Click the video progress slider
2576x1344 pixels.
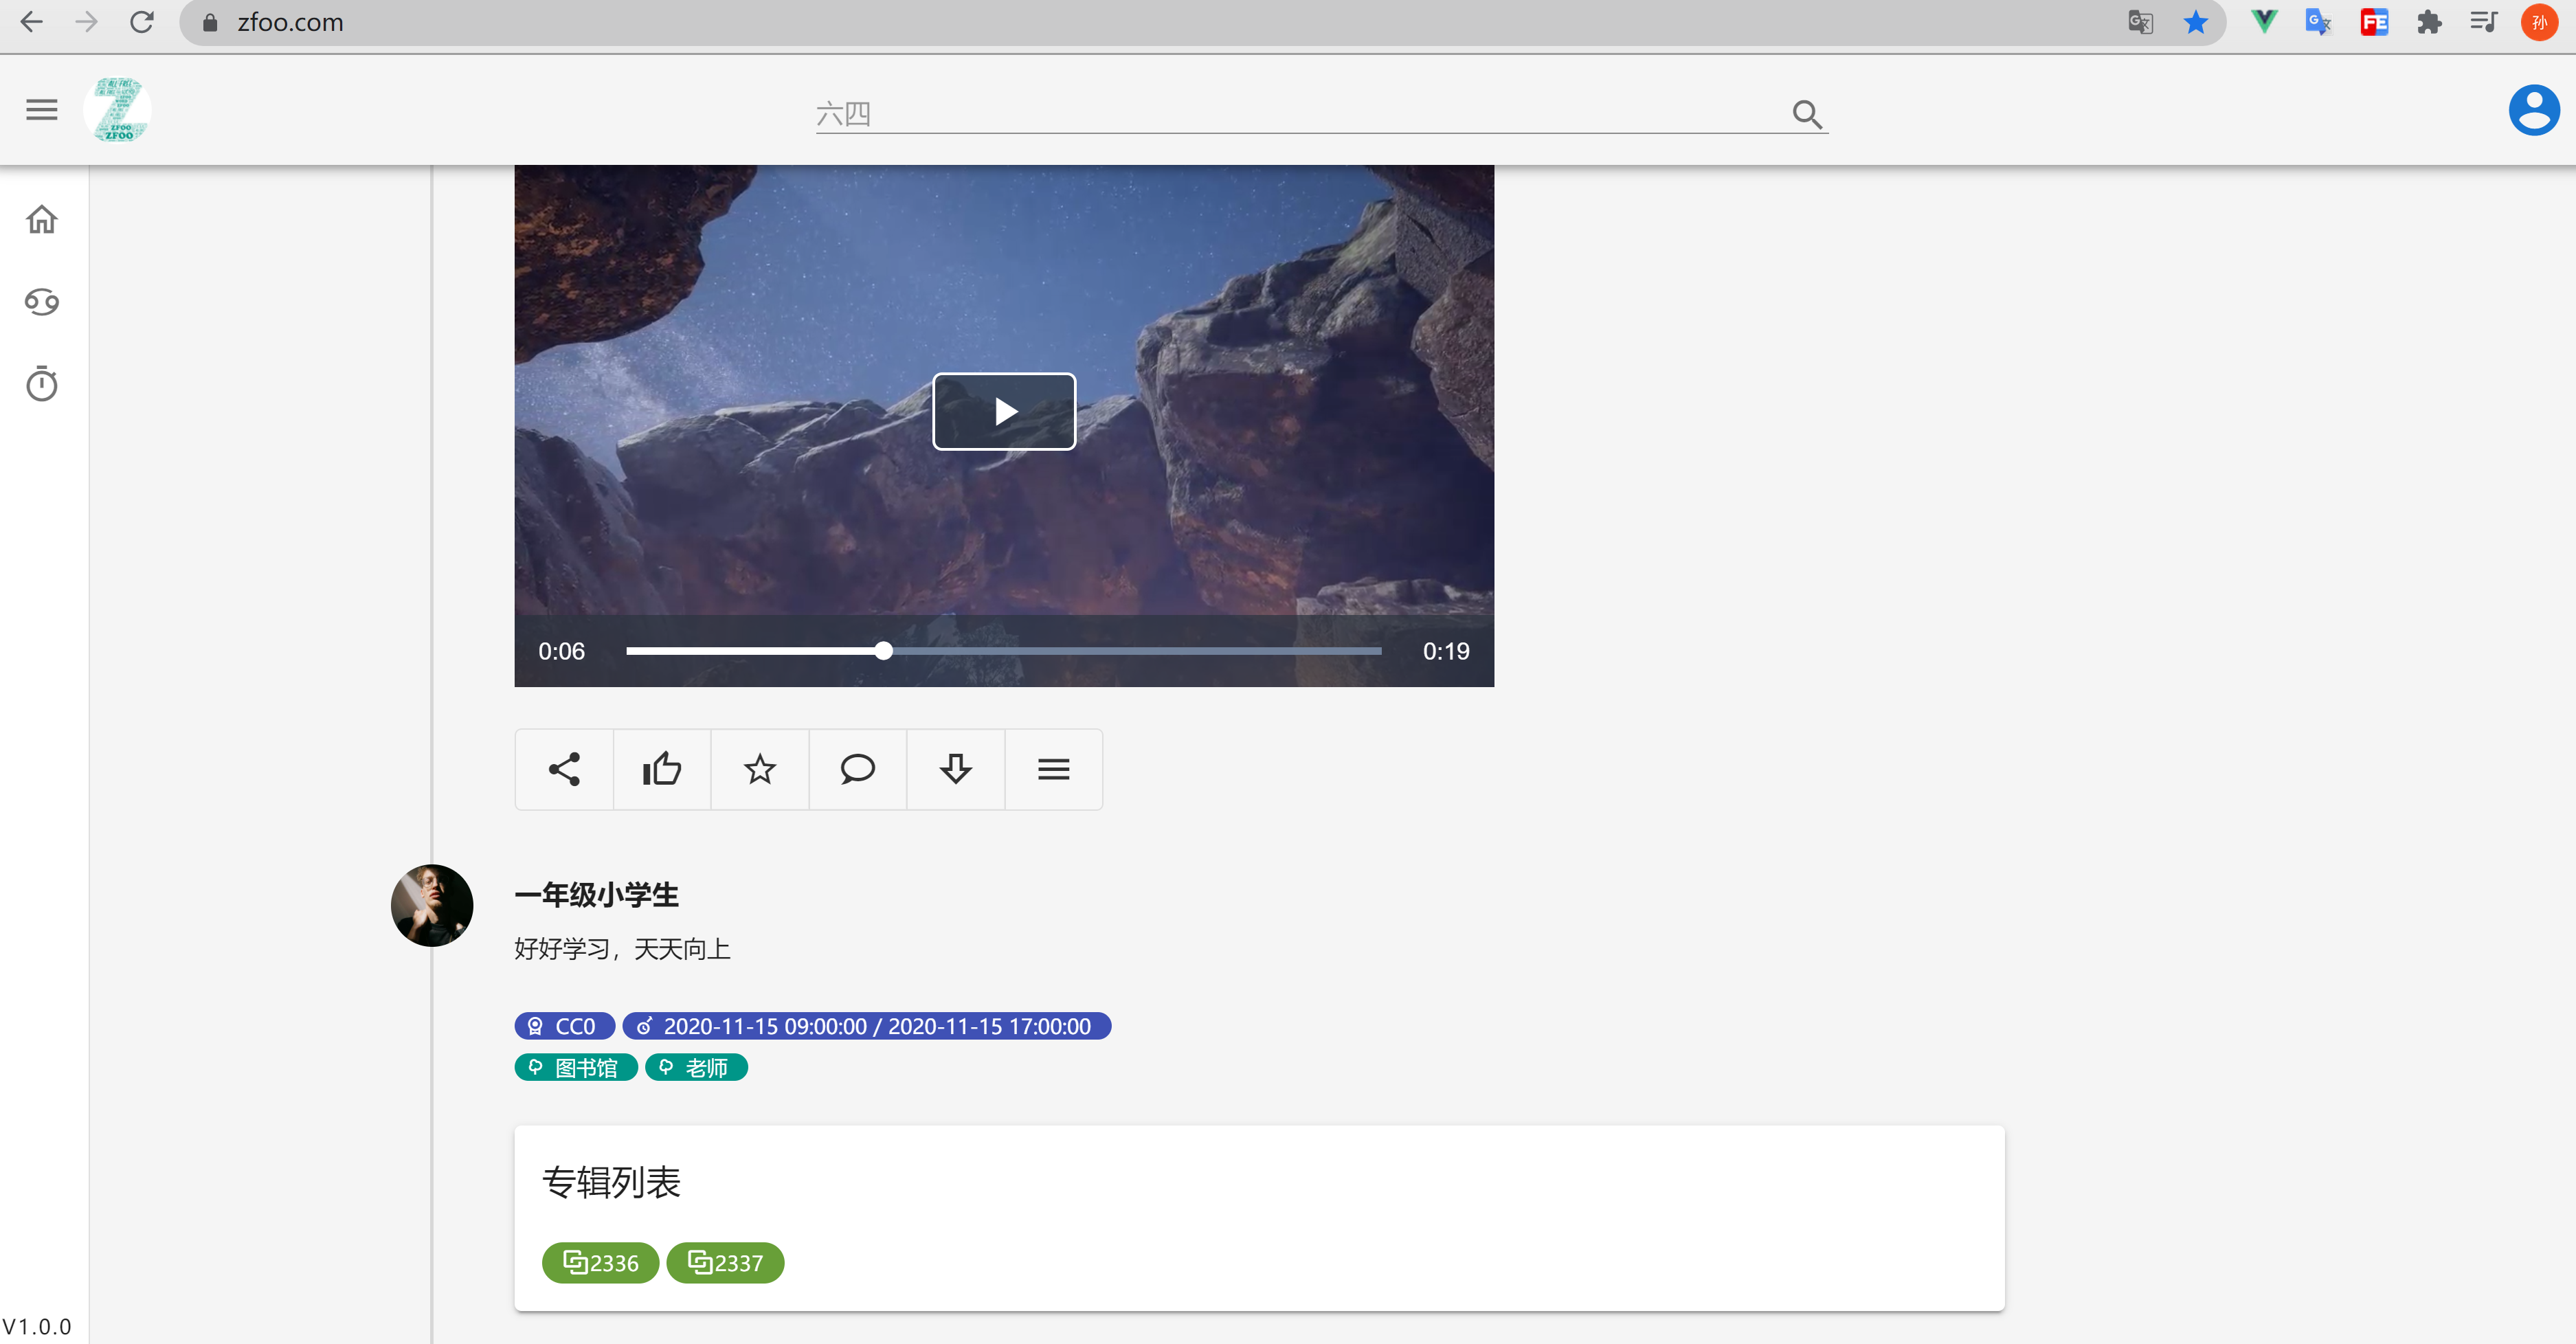point(1003,651)
